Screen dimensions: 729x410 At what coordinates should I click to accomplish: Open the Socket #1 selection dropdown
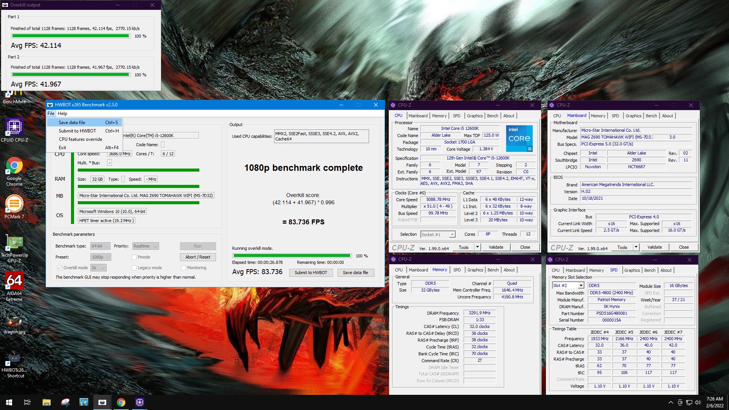tap(438, 235)
